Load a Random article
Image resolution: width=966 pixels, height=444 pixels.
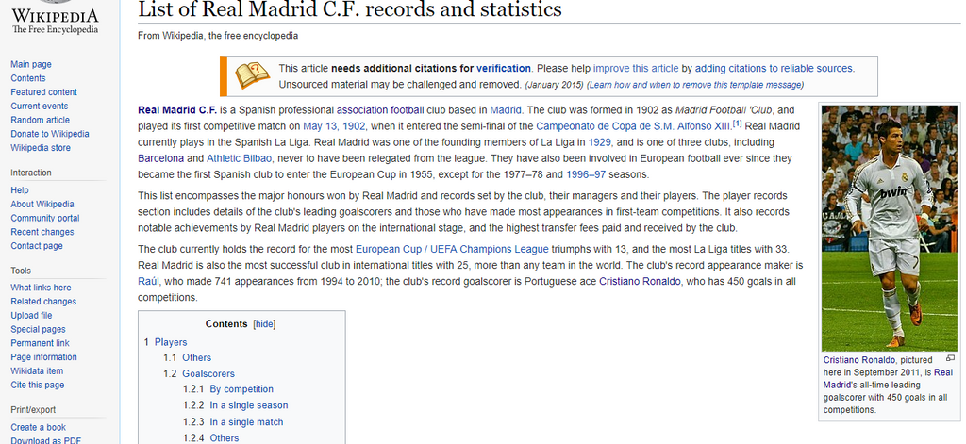(x=40, y=120)
